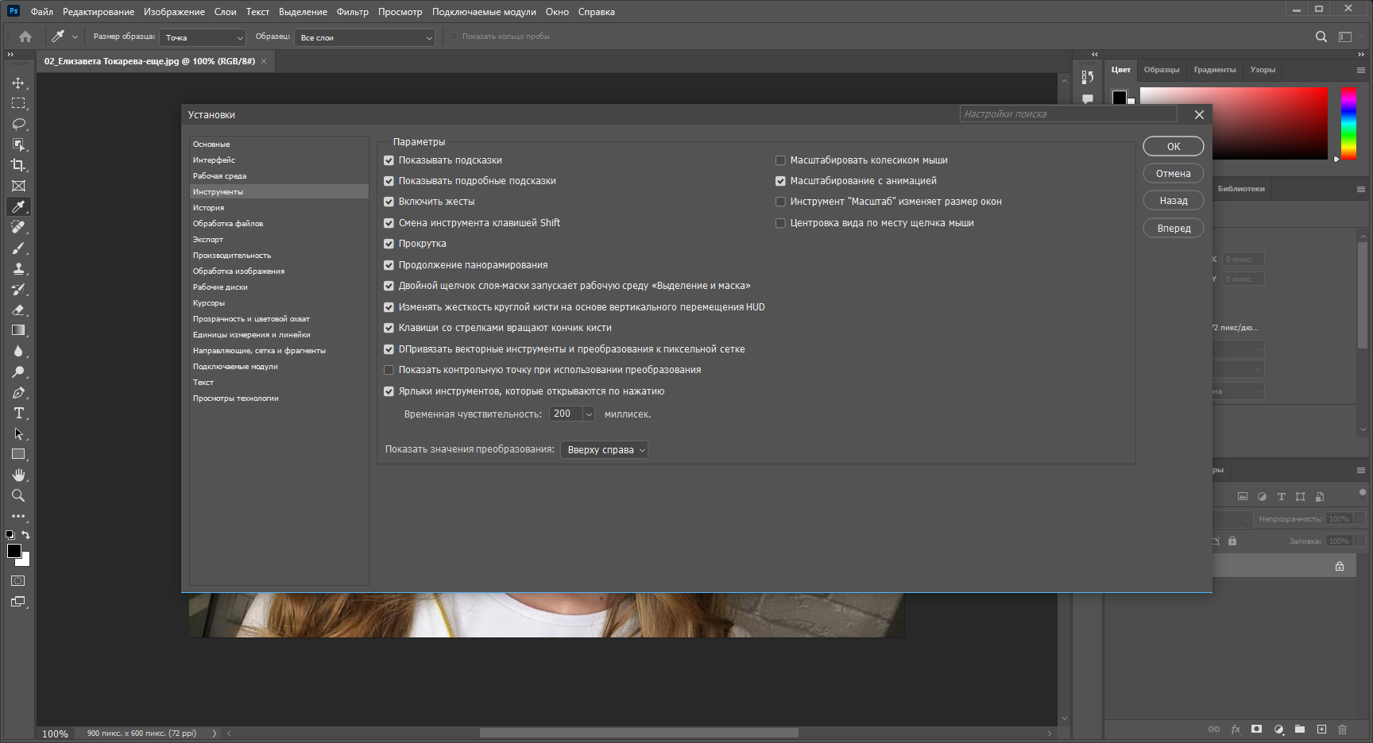Screen dimensions: 1373x743
Task: Select the Hand tool
Action: 18,475
